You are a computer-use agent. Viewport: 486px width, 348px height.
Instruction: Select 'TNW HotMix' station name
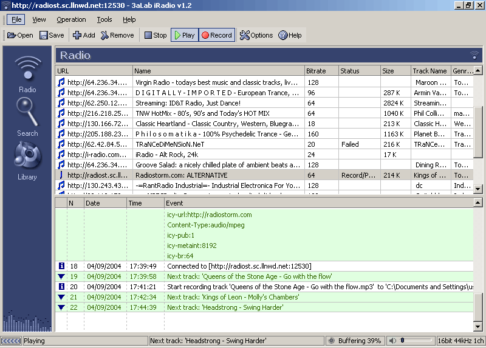click(202, 113)
